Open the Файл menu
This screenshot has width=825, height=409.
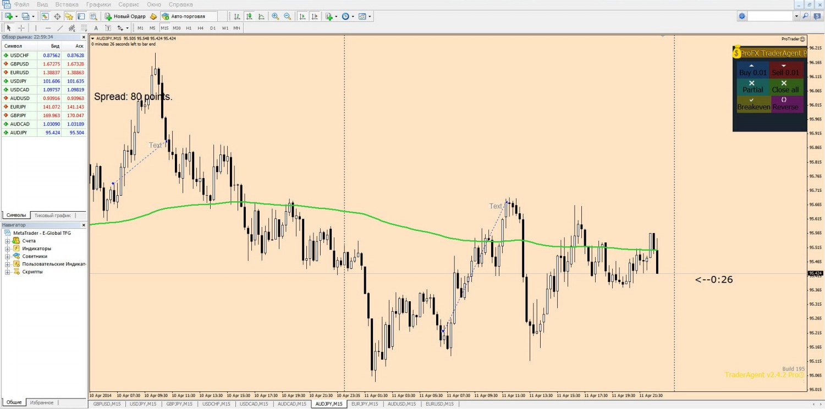(22, 4)
